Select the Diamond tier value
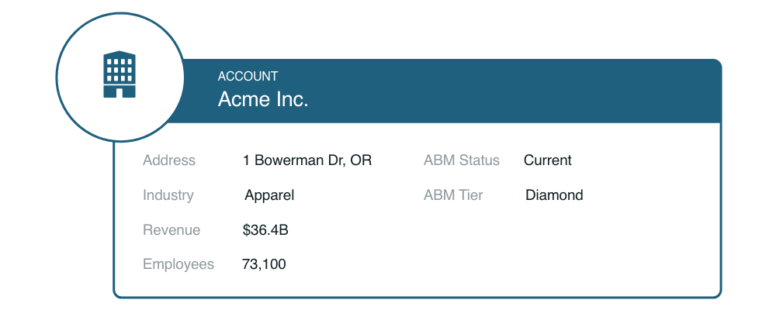Screen dimensions: 776x310 [x=554, y=195]
